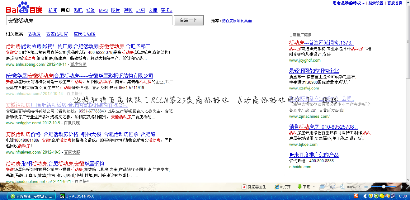This screenshot has height=200, width=410.
Task: Open the 新闻 tab
Action: [x=53, y=10]
